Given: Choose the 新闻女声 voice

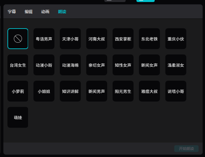Looking at the screenshot, I should pyautogui.click(x=149, y=65).
